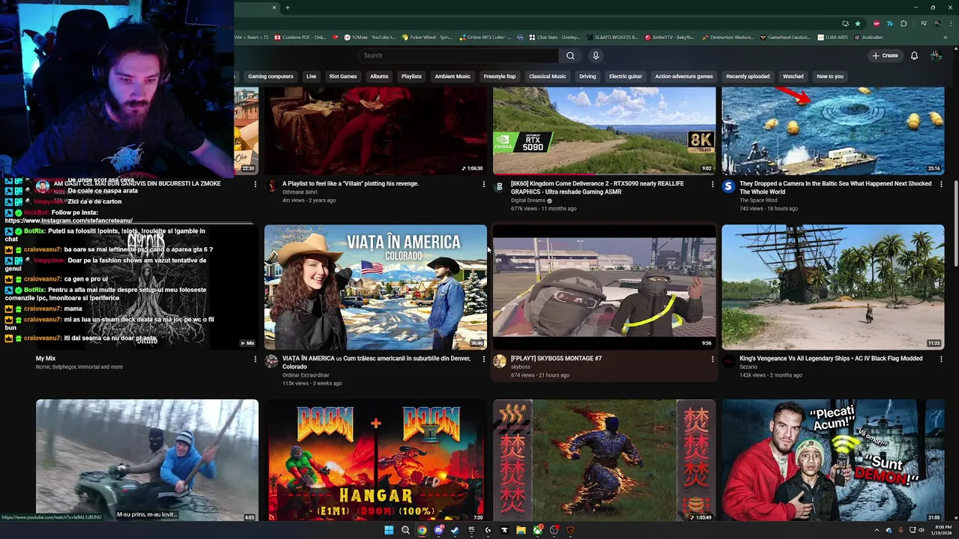Open the VIAȚA ÎN AMERICA Colorado thumbnail
This screenshot has width=959, height=539.
point(375,287)
